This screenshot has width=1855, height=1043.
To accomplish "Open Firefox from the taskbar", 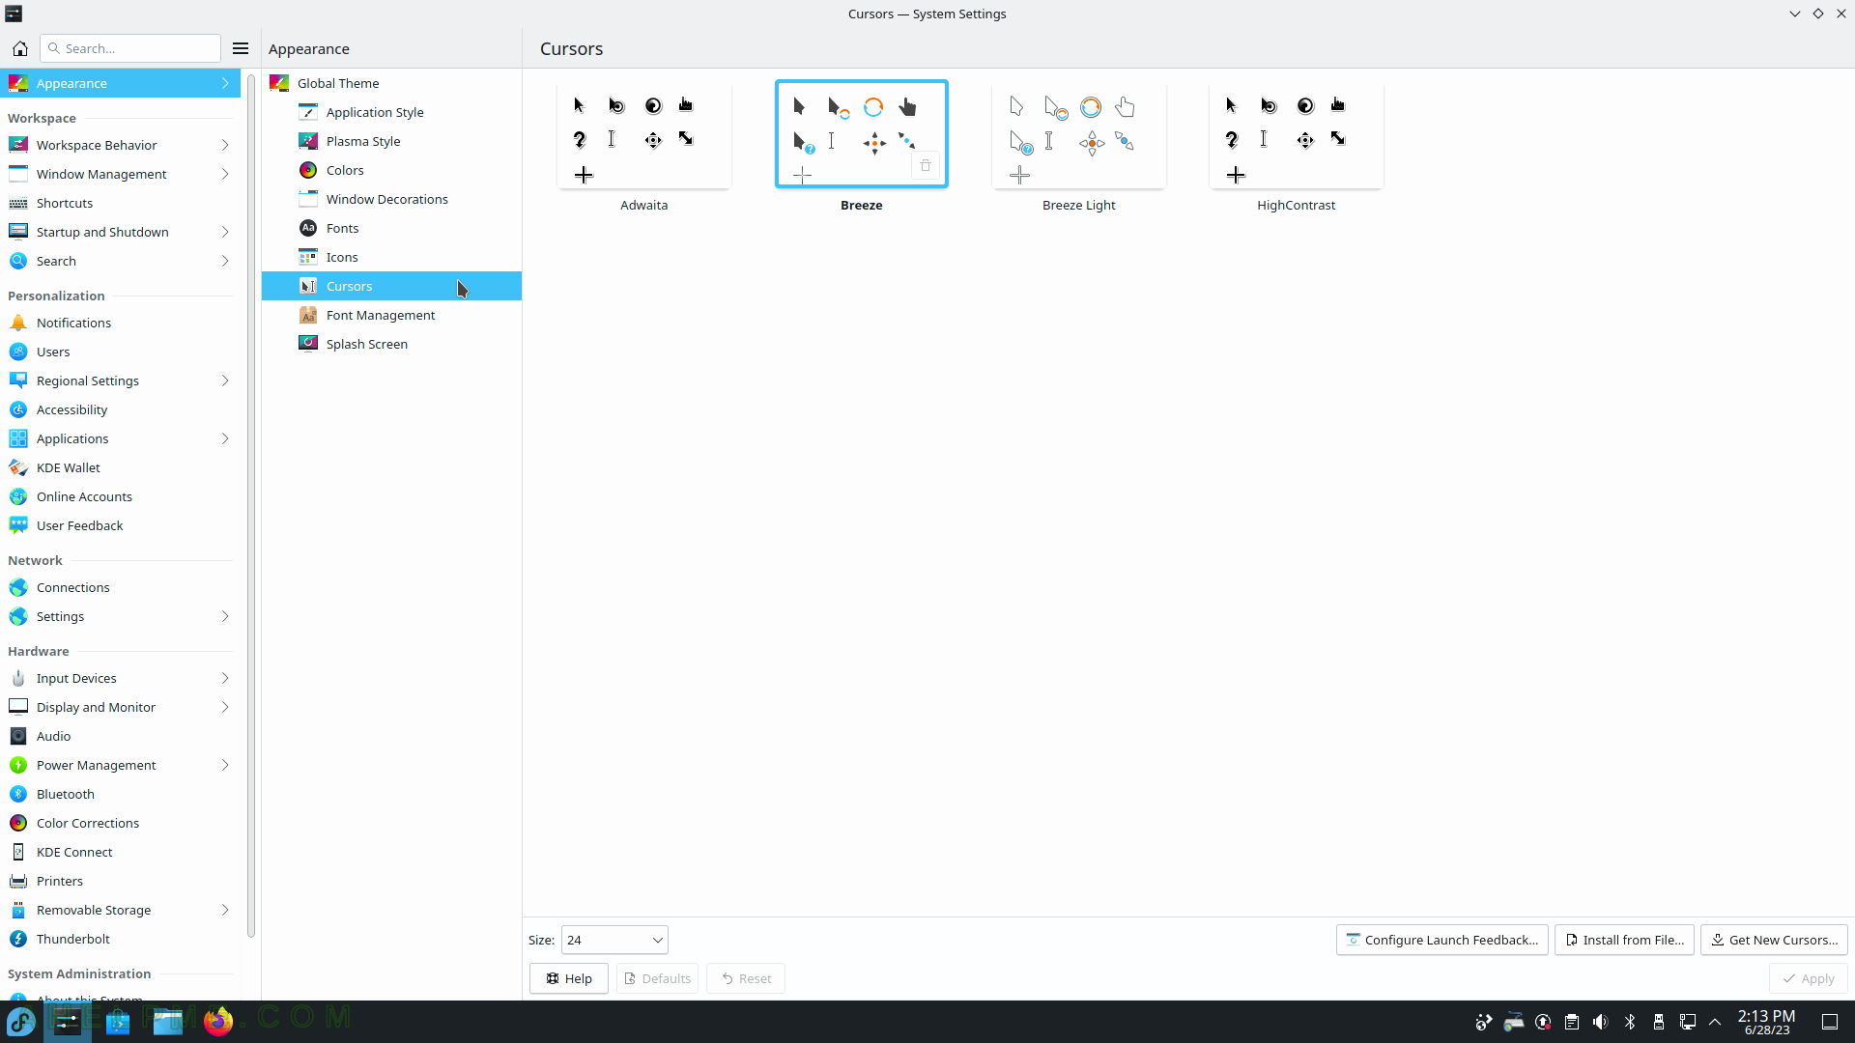I will coord(218,1021).
